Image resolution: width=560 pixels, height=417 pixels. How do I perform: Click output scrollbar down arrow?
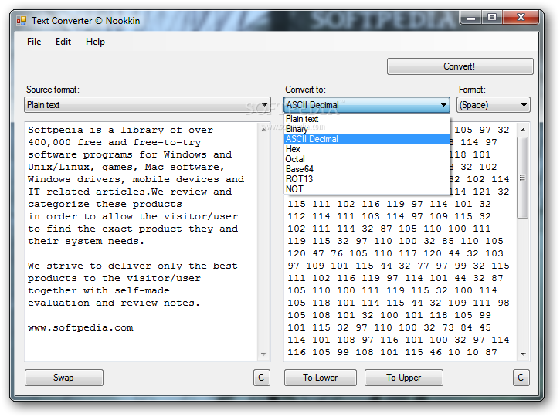(x=523, y=354)
